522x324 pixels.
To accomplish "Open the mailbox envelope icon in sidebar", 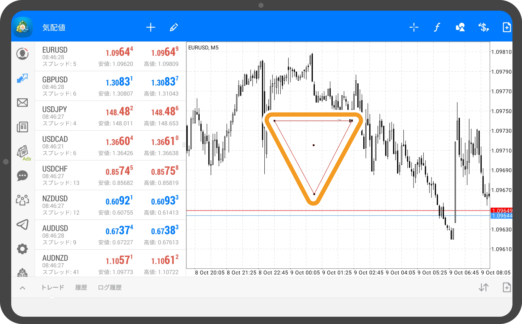I will [22, 103].
